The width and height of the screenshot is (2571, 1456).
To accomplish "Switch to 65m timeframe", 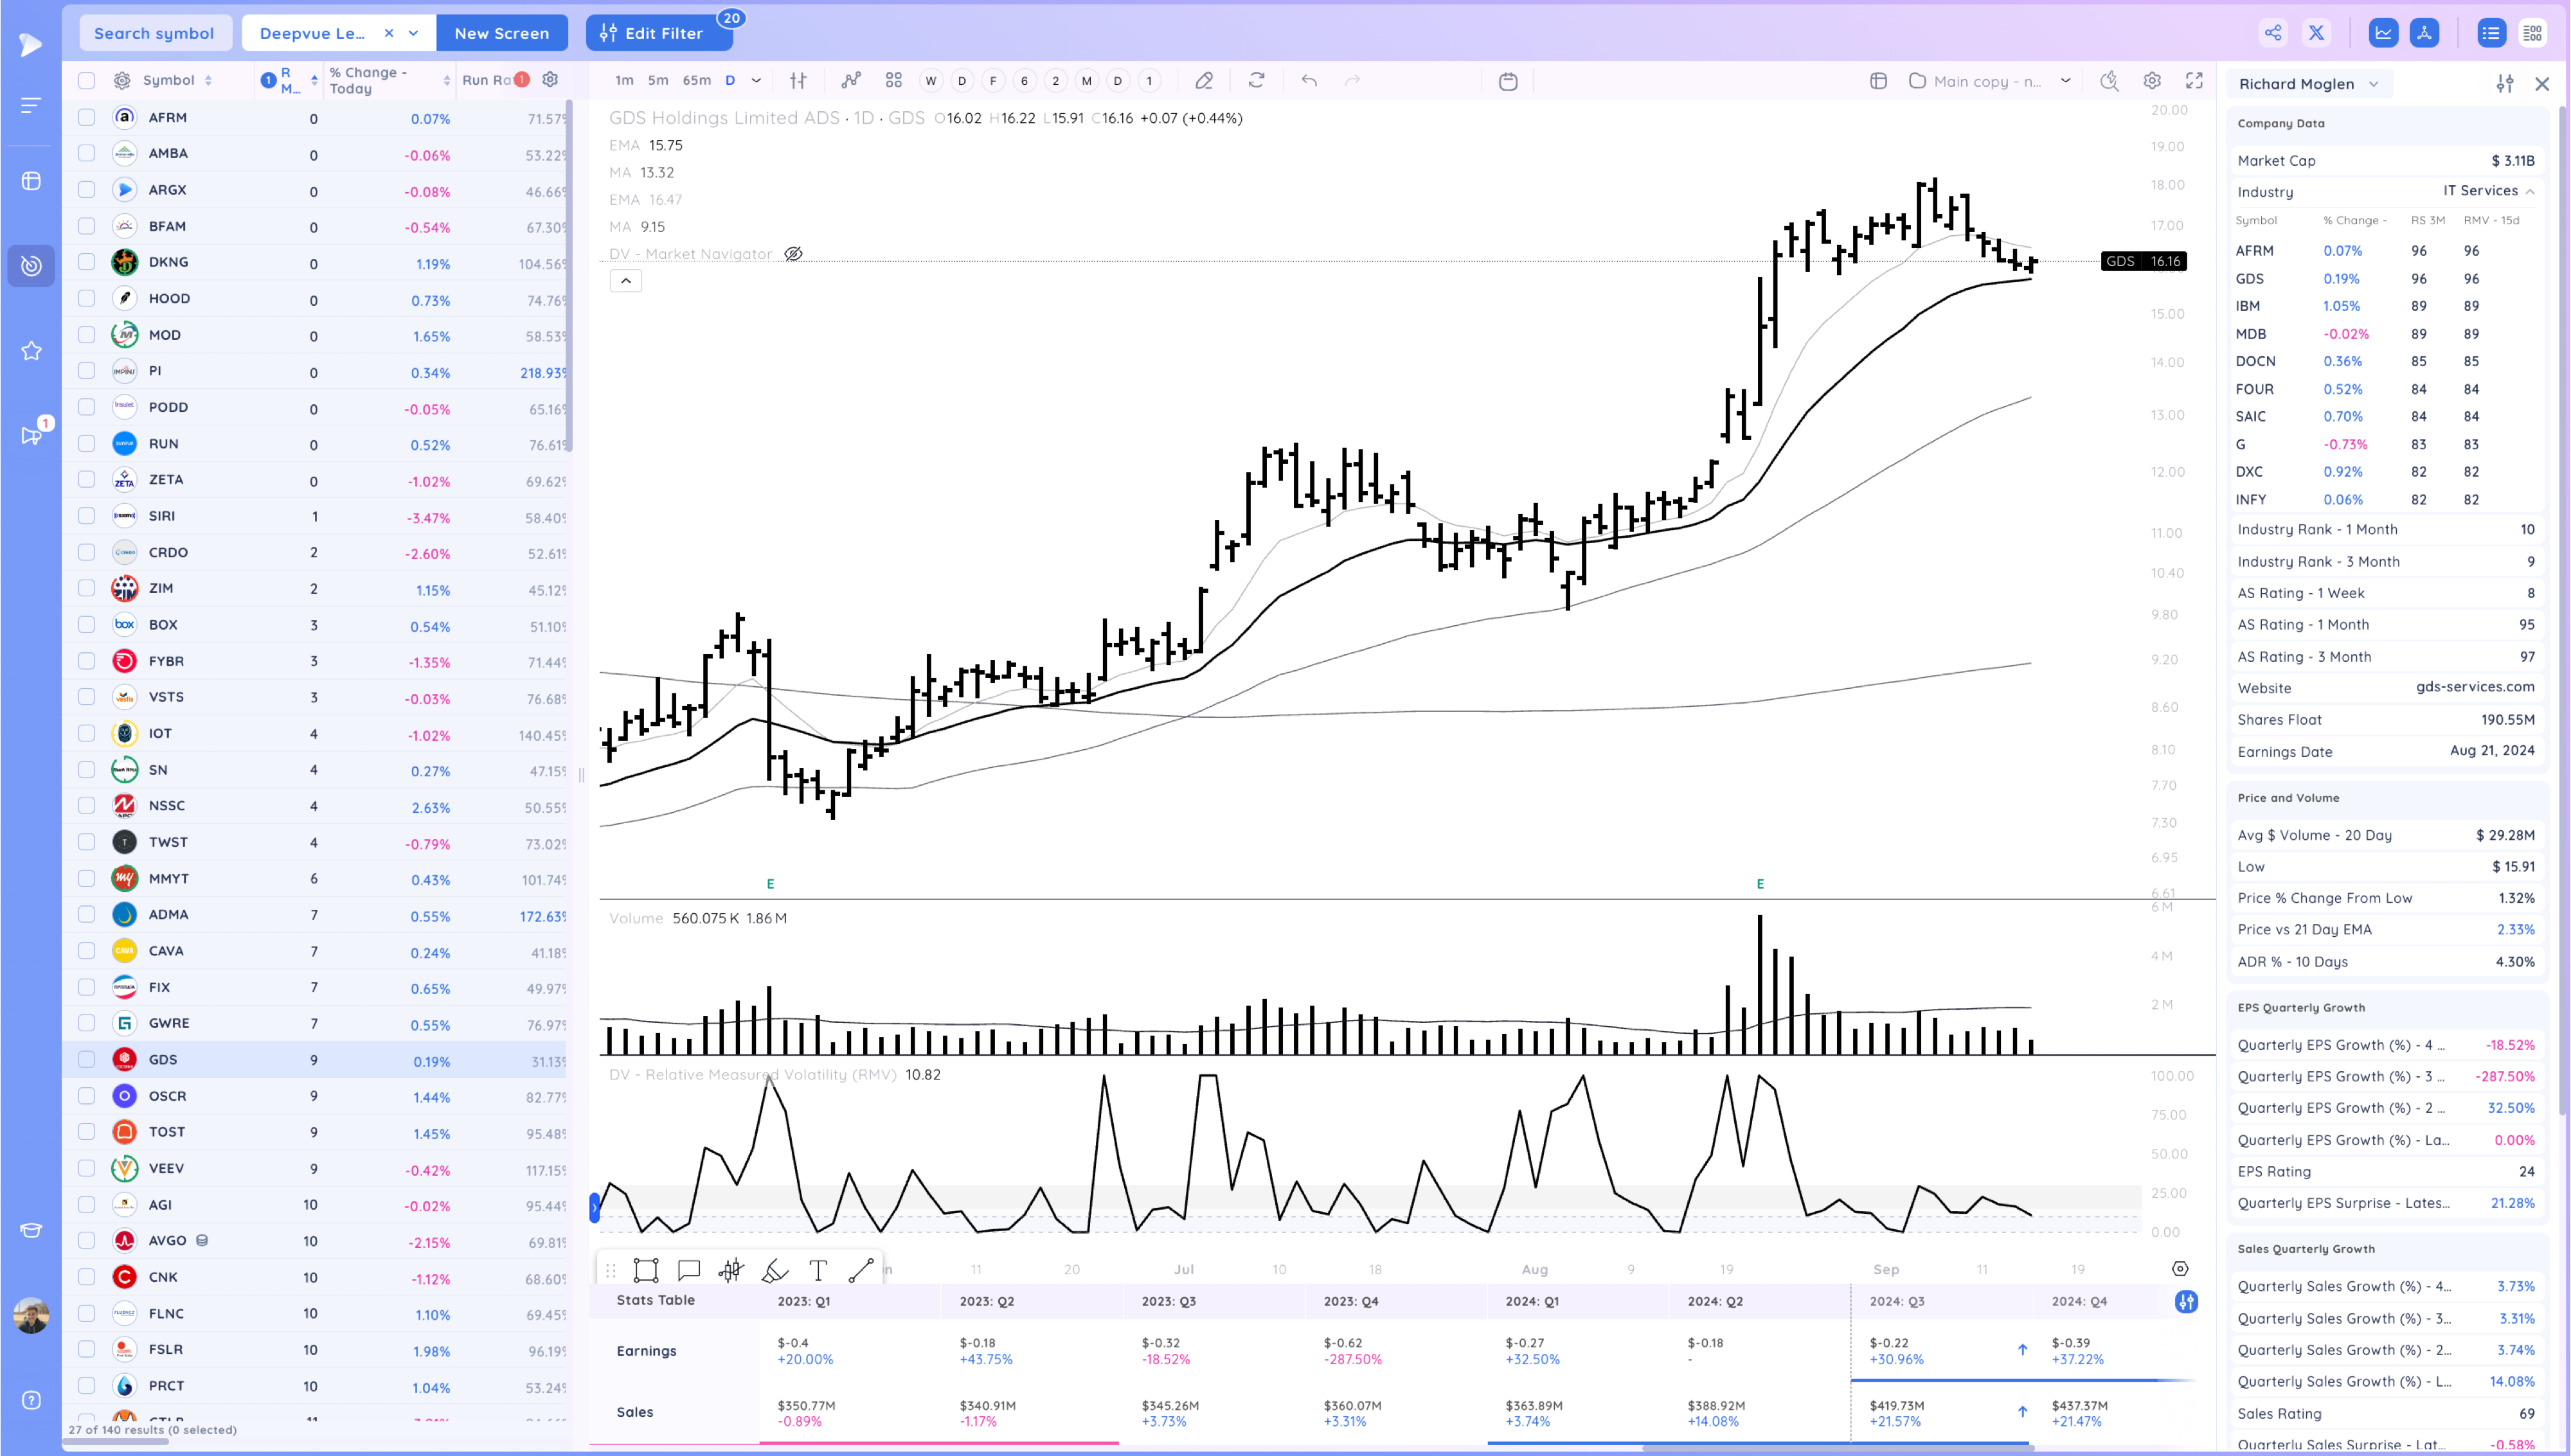I will (x=696, y=81).
